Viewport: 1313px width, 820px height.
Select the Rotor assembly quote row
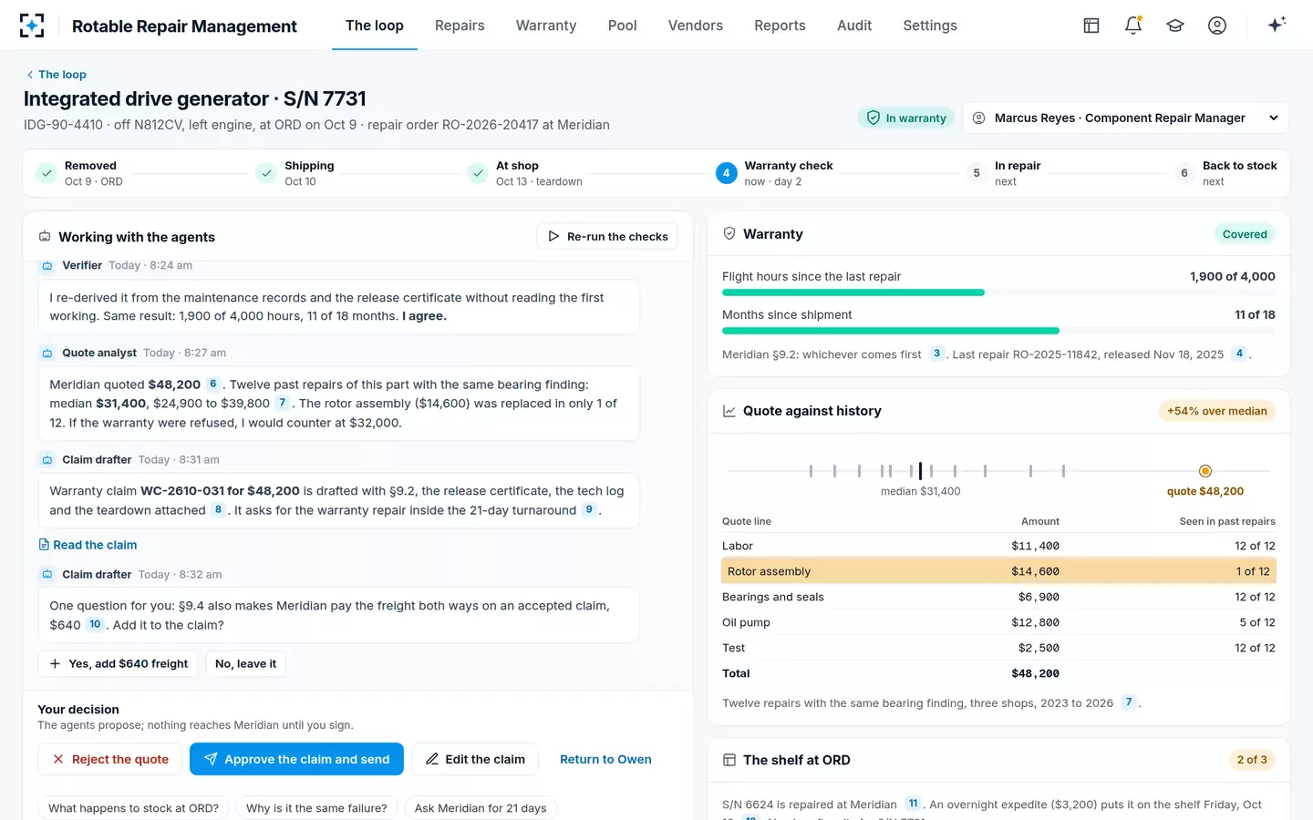click(998, 571)
